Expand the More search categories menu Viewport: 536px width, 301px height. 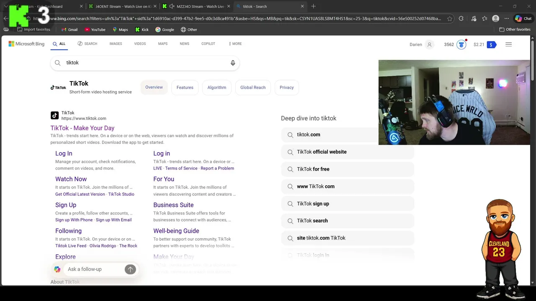coord(235,44)
